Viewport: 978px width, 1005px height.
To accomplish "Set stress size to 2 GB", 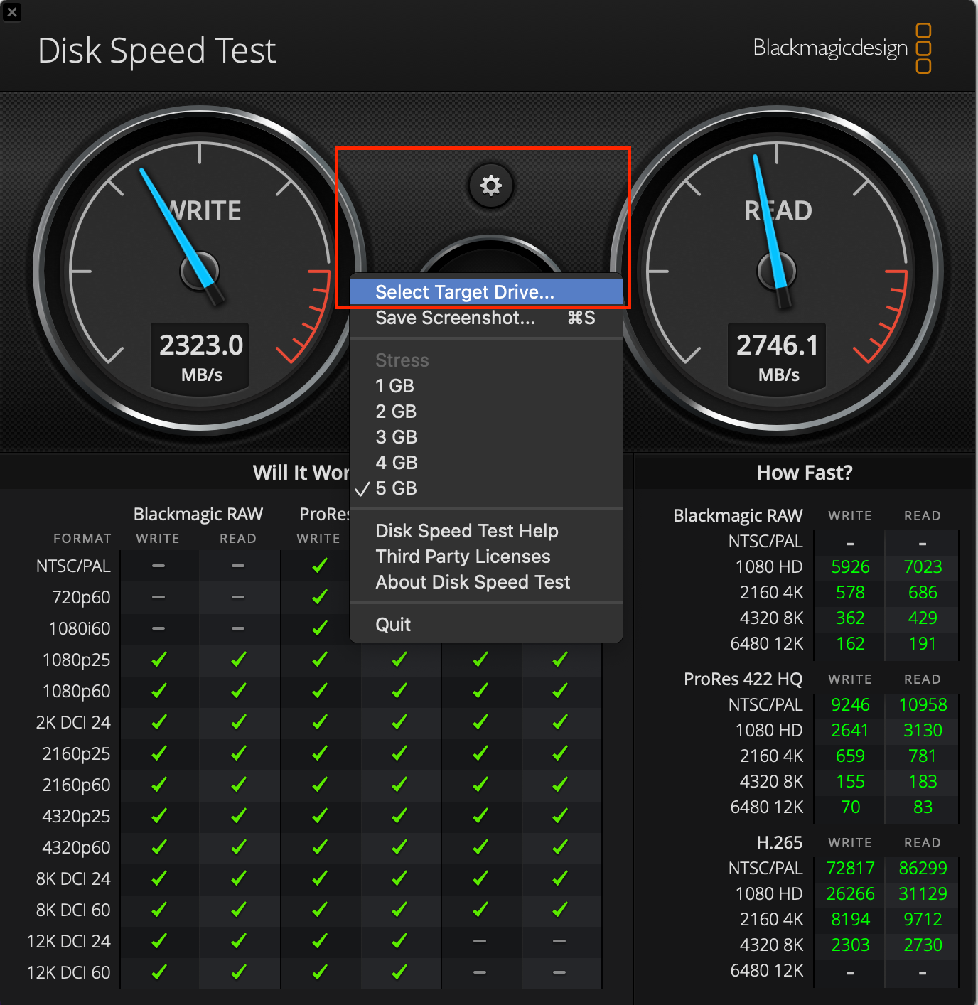I will coord(486,412).
